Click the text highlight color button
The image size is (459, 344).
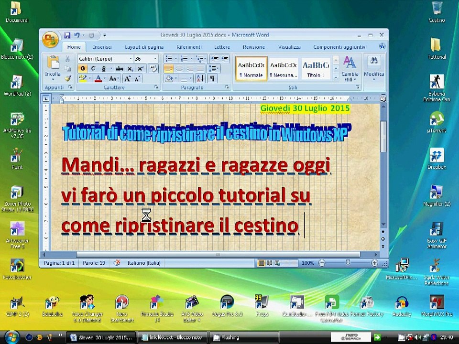(x=83, y=78)
